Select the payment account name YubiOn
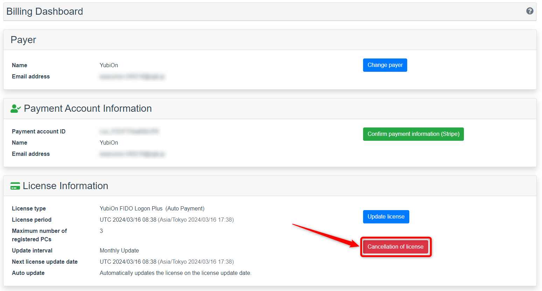This screenshot has height=291, width=542. [x=109, y=143]
